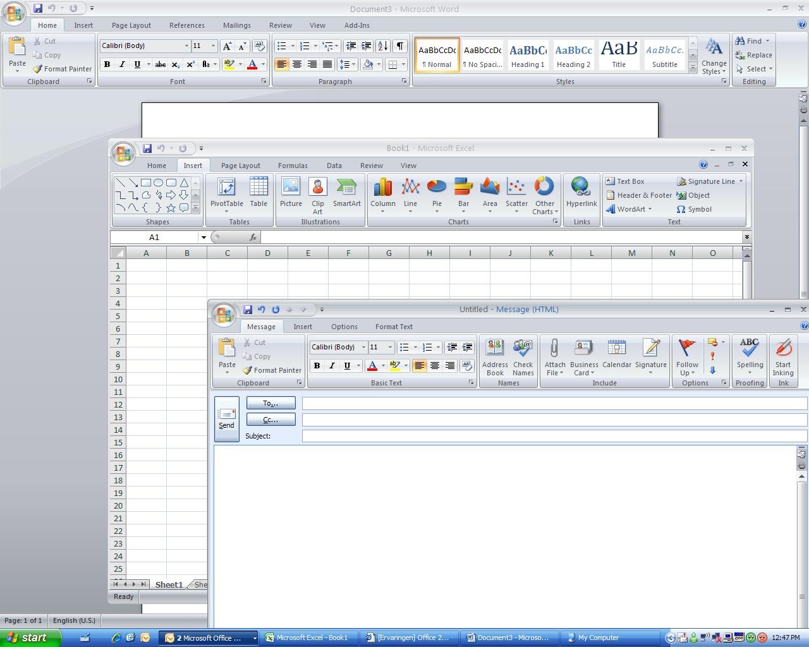
Task: Insert a Hyperlink in Excel
Action: coord(581,192)
